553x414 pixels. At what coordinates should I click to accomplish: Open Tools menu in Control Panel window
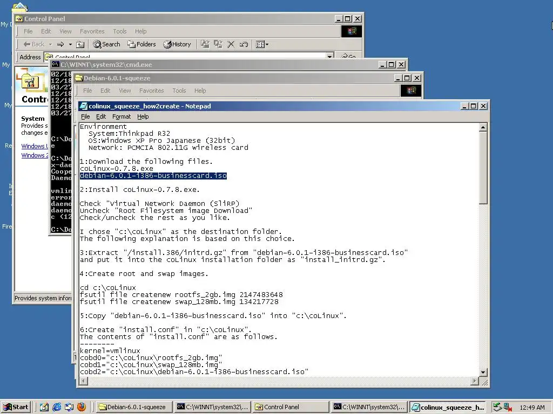click(119, 31)
